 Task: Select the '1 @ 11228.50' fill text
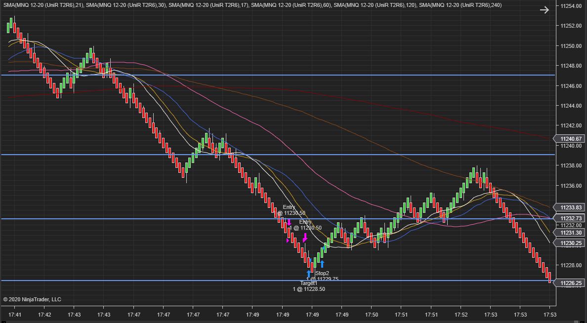(309, 289)
